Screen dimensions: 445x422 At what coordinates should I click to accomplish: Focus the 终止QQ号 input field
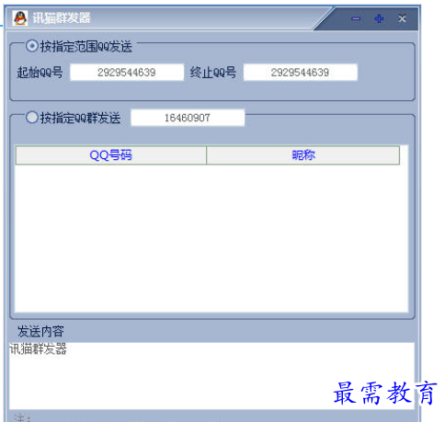pyautogui.click(x=301, y=73)
